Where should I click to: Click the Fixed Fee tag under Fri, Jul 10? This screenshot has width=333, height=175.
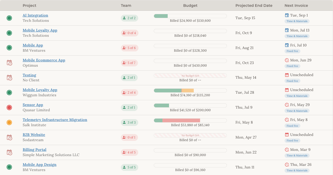292,51
